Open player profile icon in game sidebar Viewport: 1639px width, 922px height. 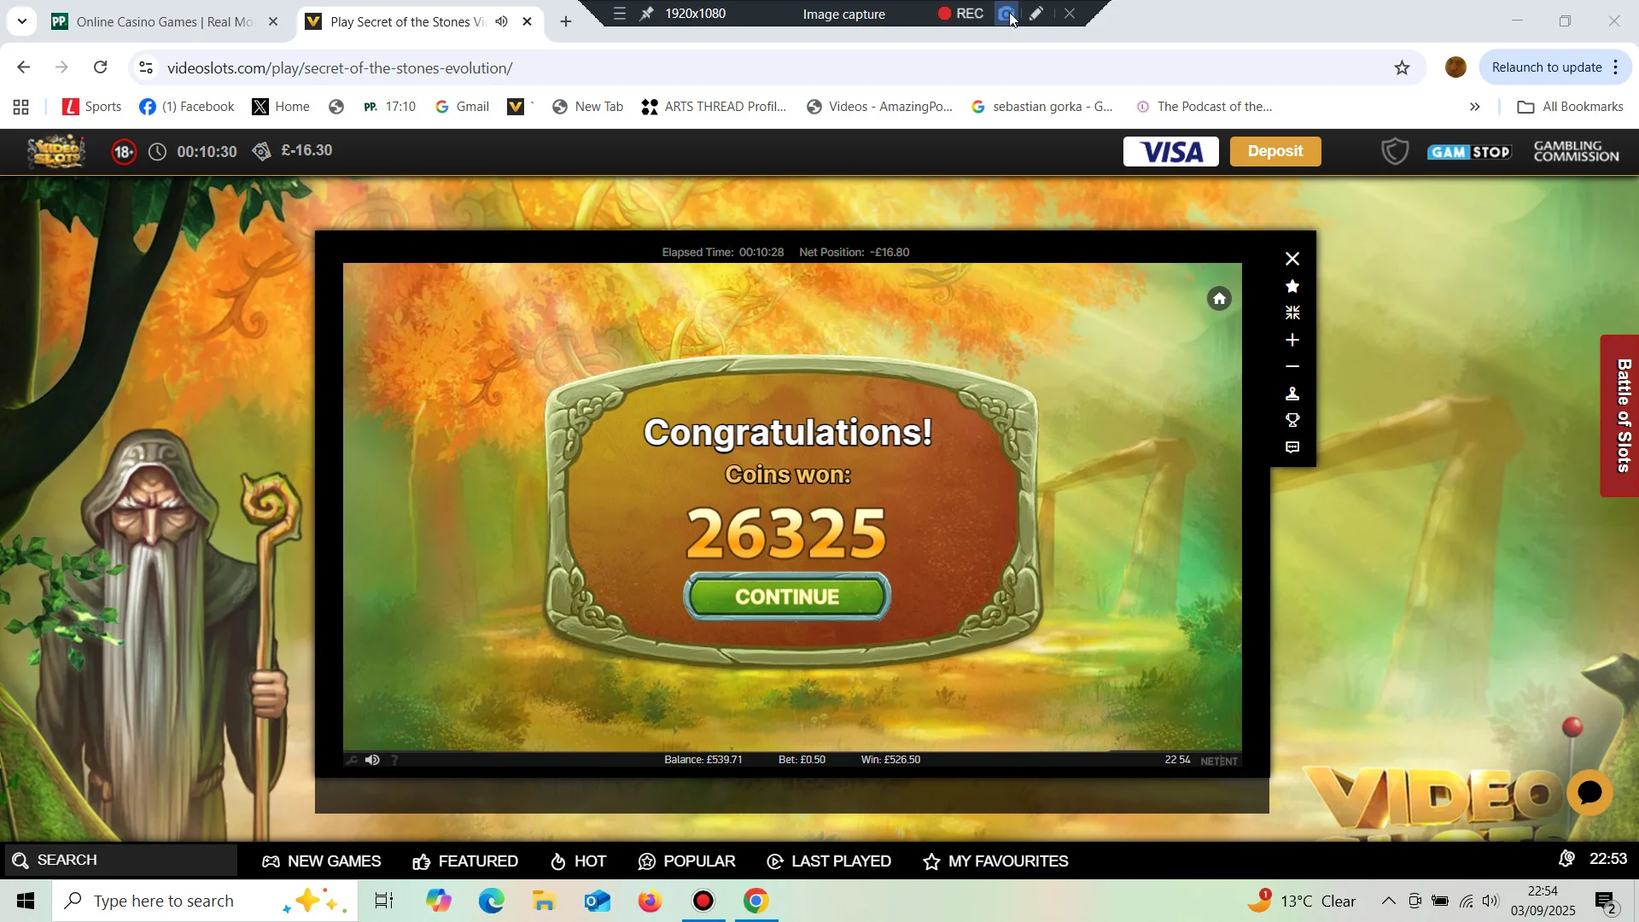tap(1292, 394)
